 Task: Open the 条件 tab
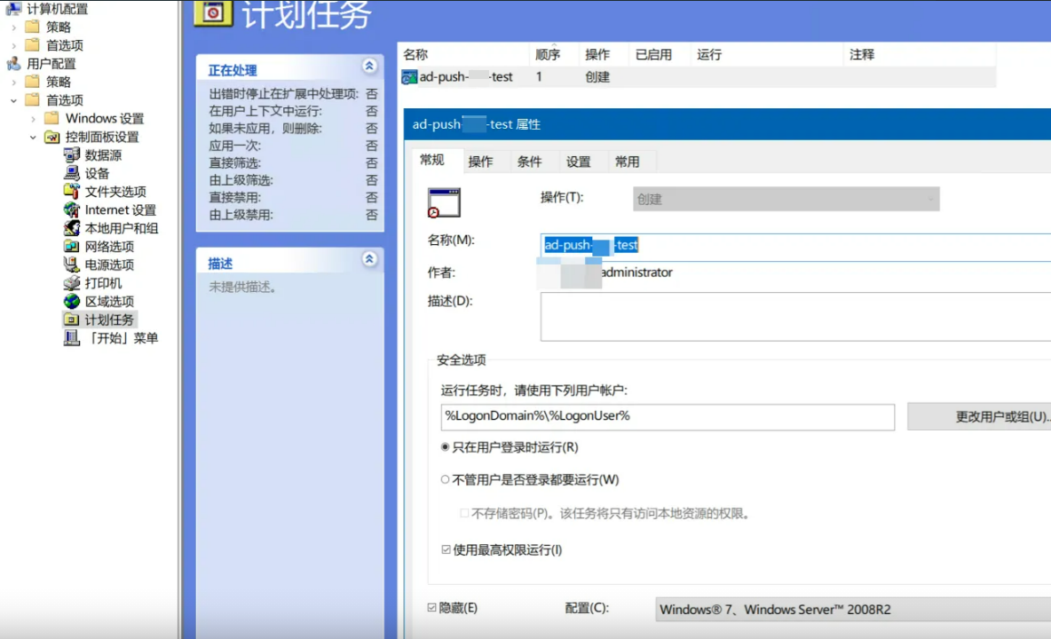530,162
